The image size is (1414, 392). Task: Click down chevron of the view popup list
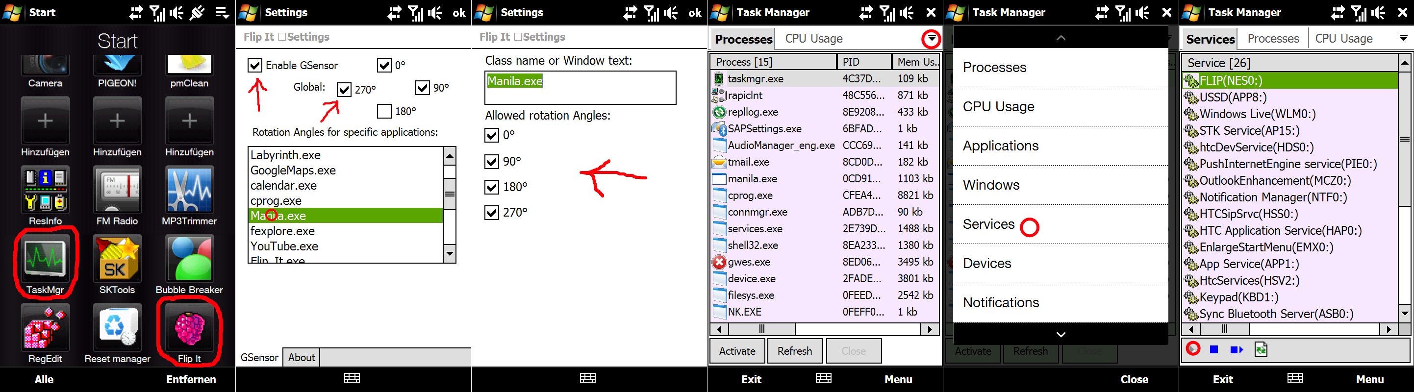pos(1061,335)
